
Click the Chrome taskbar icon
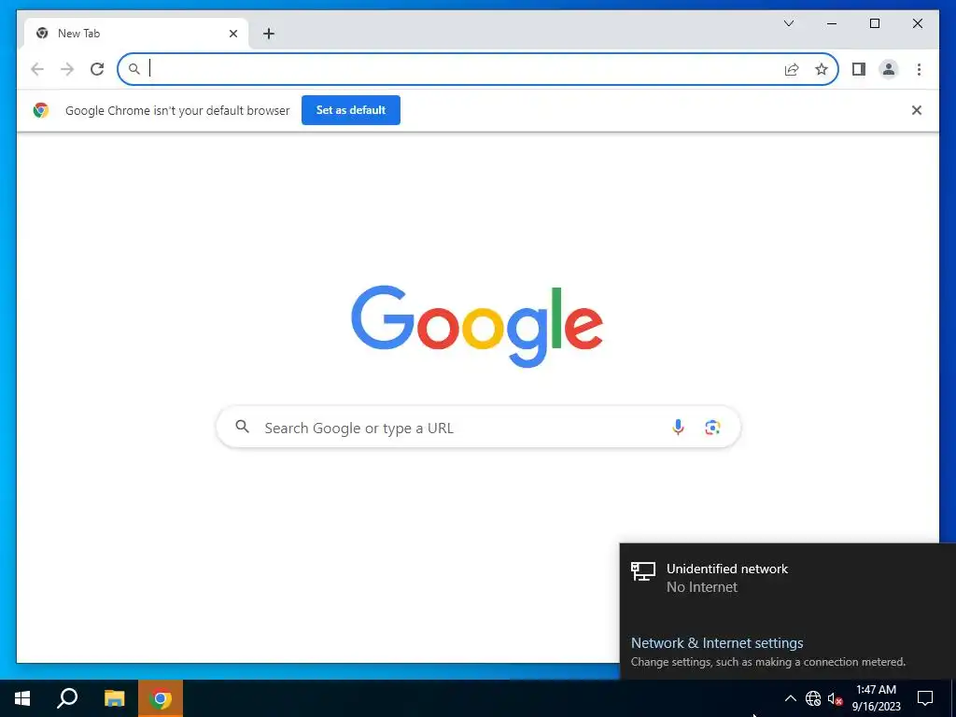coord(161,698)
